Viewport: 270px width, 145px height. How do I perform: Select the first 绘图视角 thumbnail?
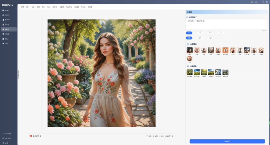(190, 72)
